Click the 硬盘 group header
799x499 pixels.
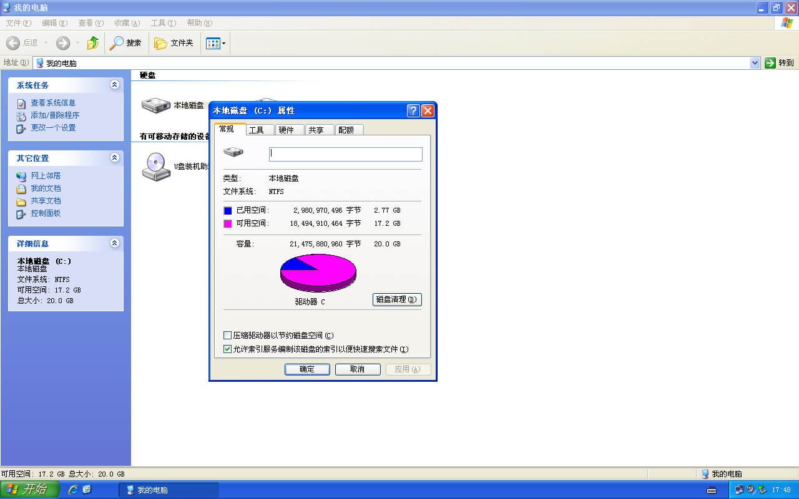(148, 75)
